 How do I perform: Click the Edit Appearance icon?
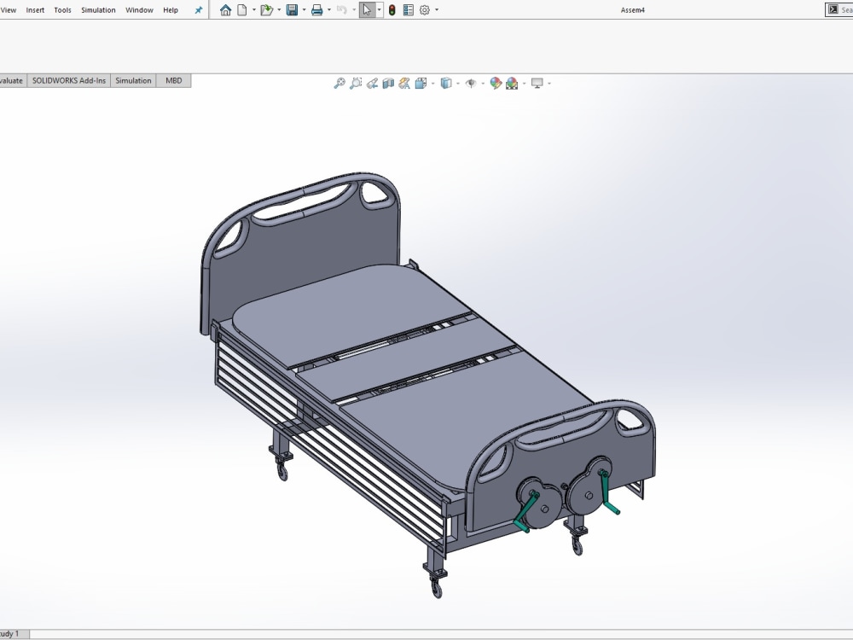495,83
